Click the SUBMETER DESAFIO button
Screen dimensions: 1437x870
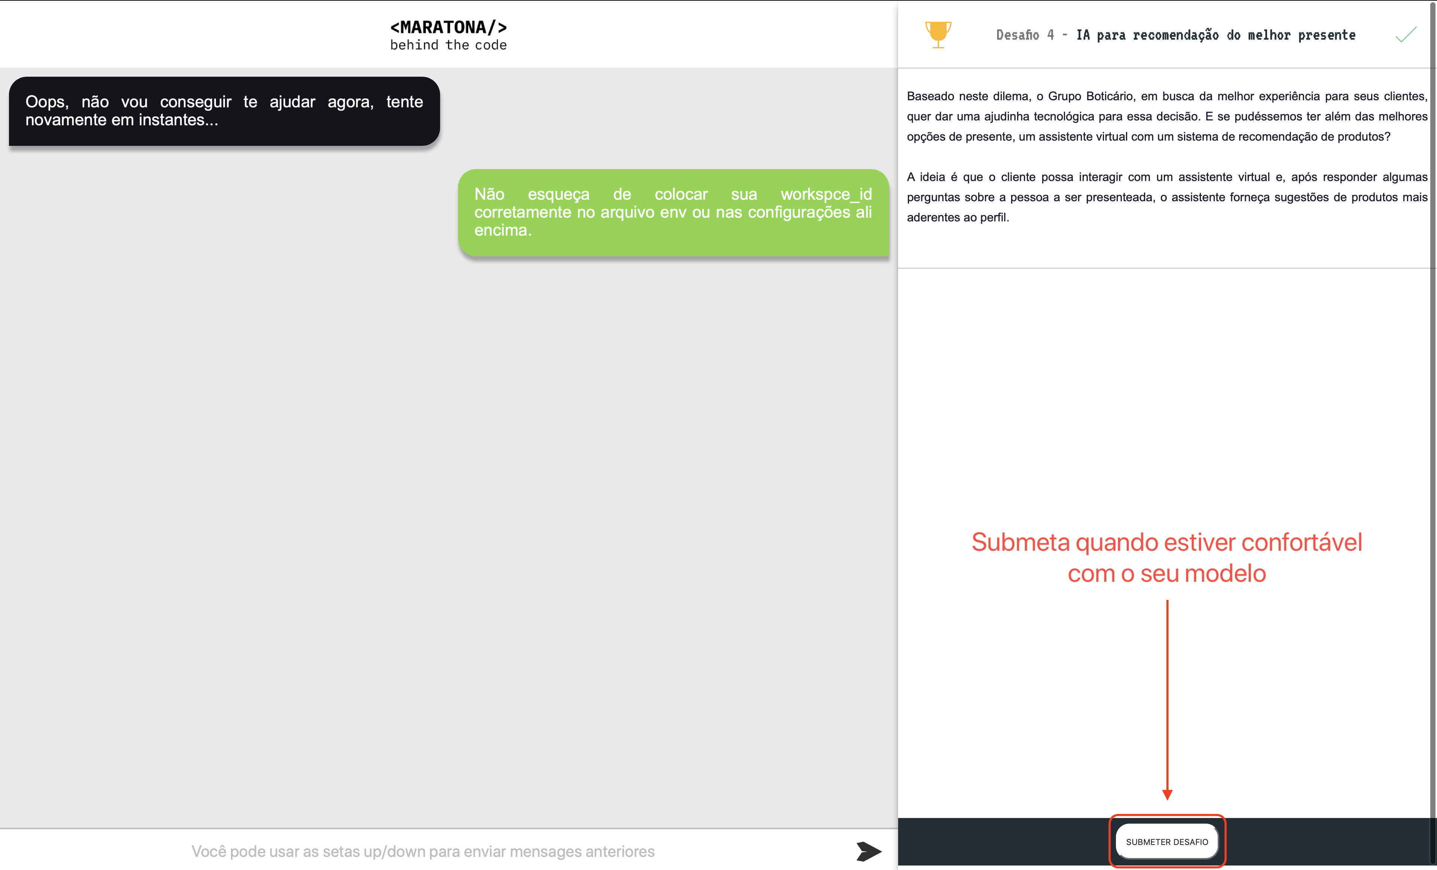pos(1167,842)
